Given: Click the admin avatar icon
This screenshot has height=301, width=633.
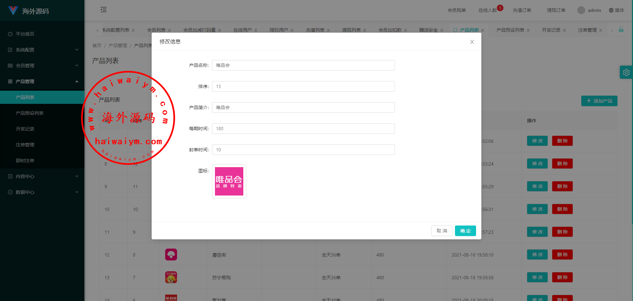Looking at the screenshot, I should 581,10.
